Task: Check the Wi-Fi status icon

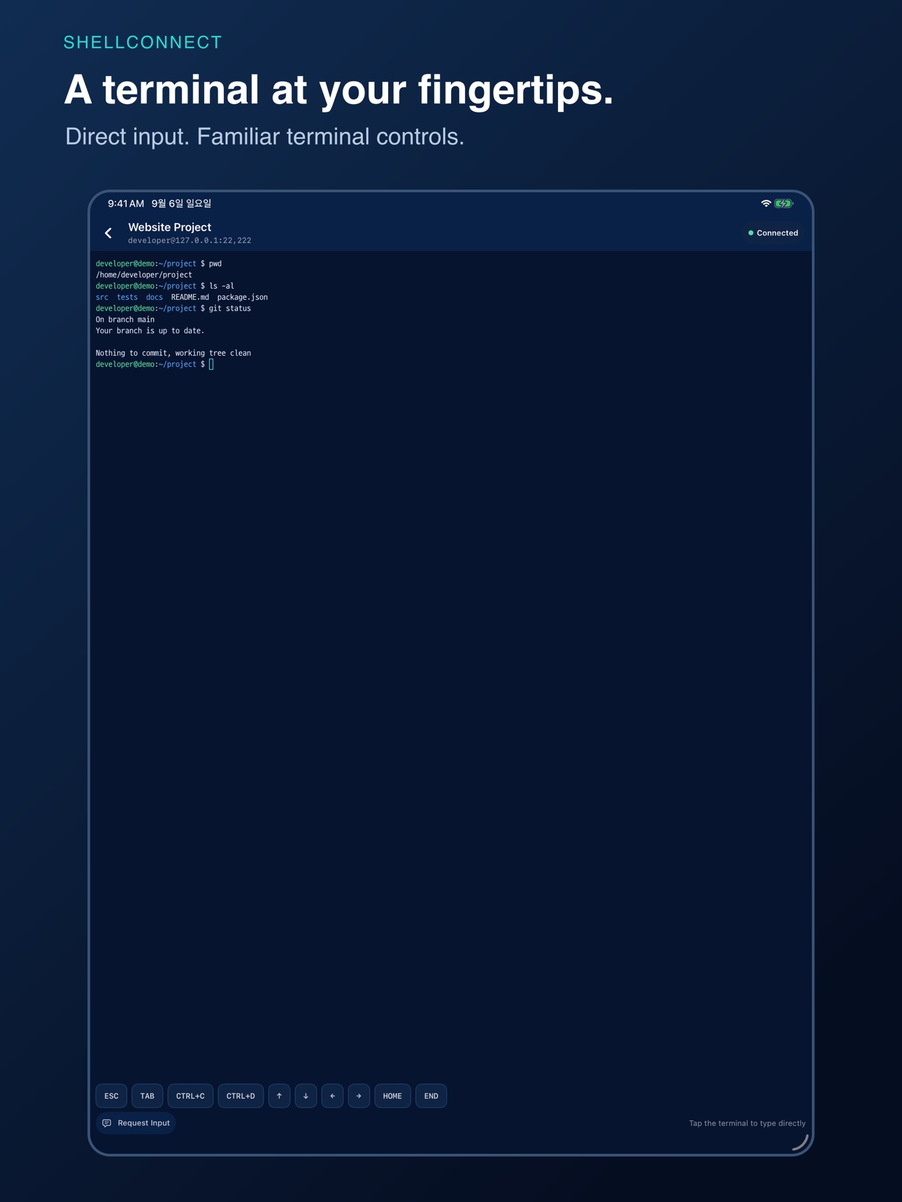Action: click(x=766, y=203)
